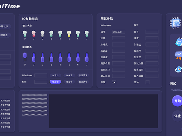Click input status bulb 3
This screenshot has height=136, width=182.
(51, 33)
